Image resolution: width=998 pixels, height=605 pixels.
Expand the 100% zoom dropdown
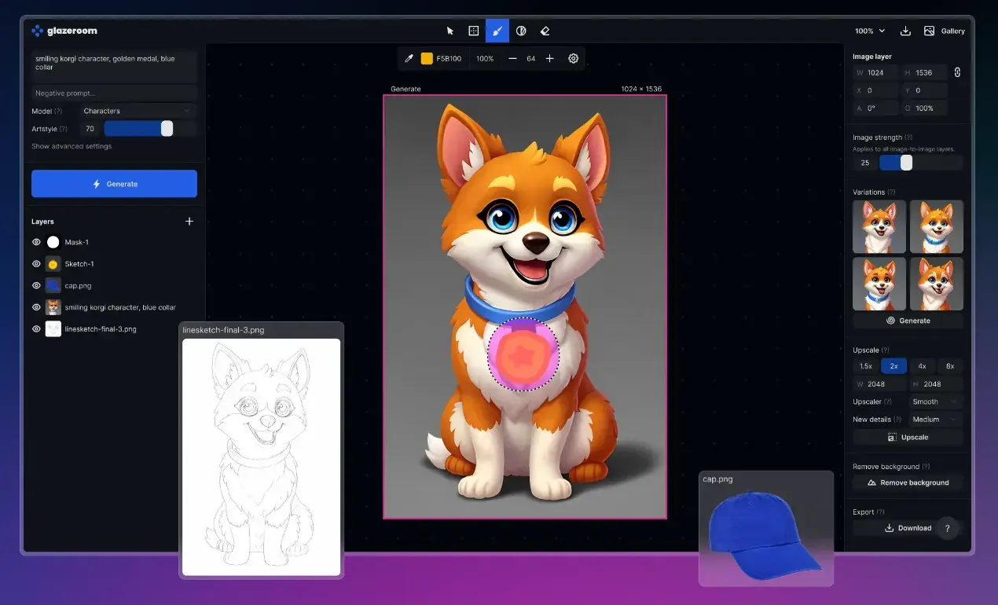pyautogui.click(x=870, y=31)
